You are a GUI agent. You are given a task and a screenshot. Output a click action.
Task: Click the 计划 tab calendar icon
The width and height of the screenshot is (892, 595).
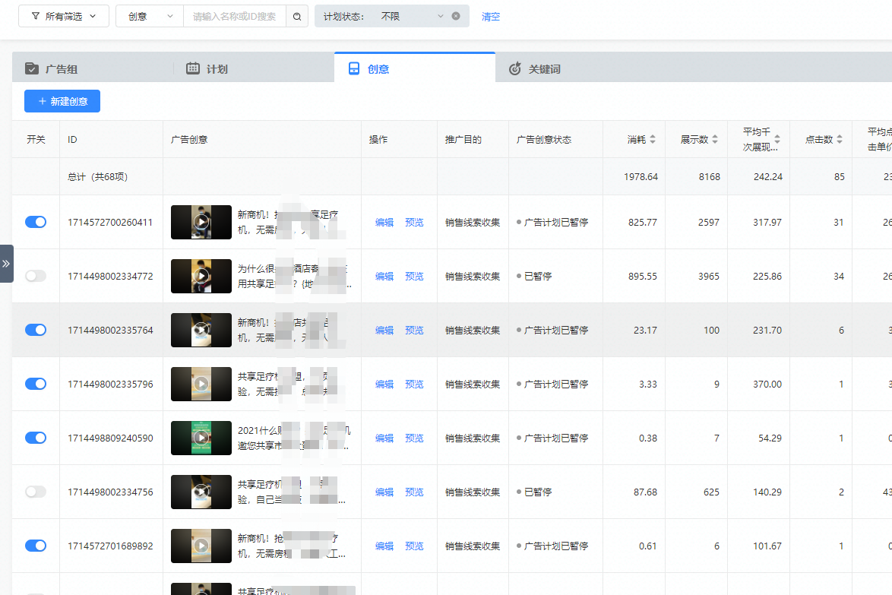(193, 68)
